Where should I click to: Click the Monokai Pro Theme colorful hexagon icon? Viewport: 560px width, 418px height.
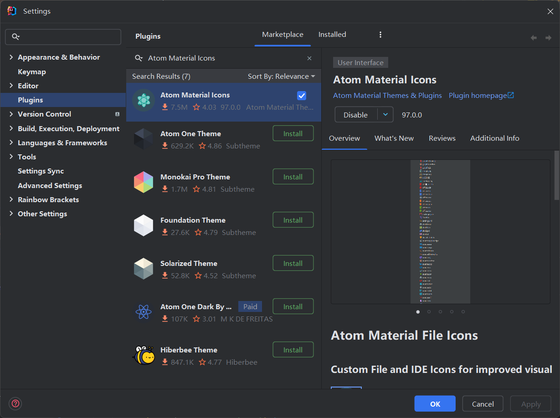(x=144, y=182)
